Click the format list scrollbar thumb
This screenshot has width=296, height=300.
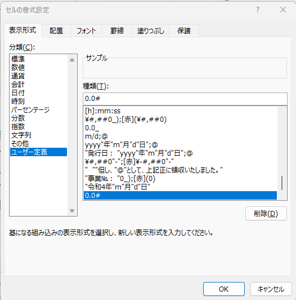point(282,183)
